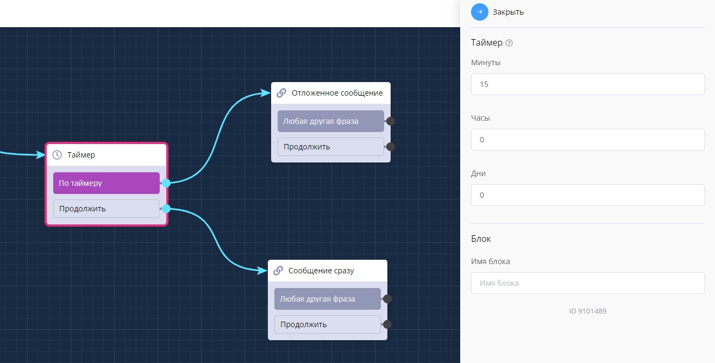Click the clock icon in Таймер block
Image resolution: width=715 pixels, height=363 pixels.
point(57,155)
